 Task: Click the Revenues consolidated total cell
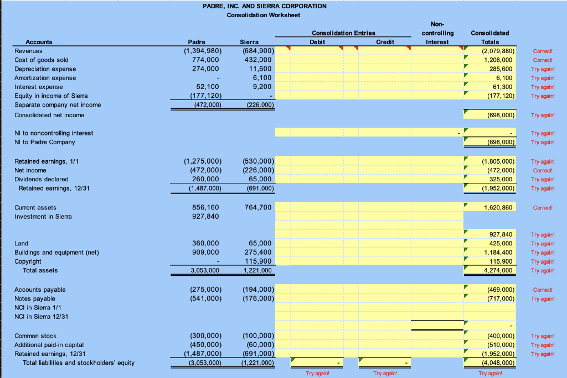coord(489,51)
